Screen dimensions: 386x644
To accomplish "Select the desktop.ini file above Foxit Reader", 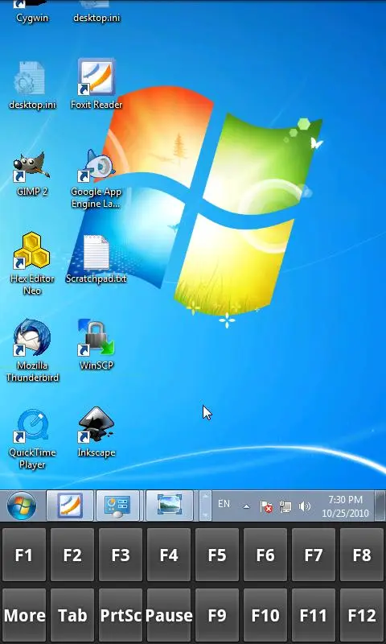I will (x=96, y=12).
